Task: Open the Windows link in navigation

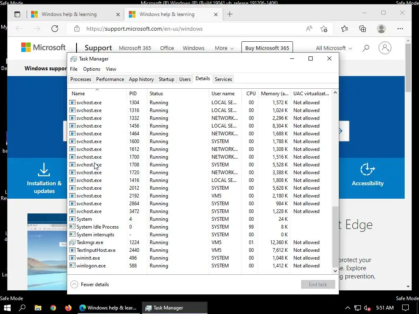Action: click(x=194, y=48)
